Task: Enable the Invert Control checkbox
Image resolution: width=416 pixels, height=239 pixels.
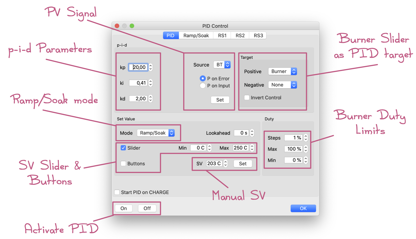Action: coord(247,97)
